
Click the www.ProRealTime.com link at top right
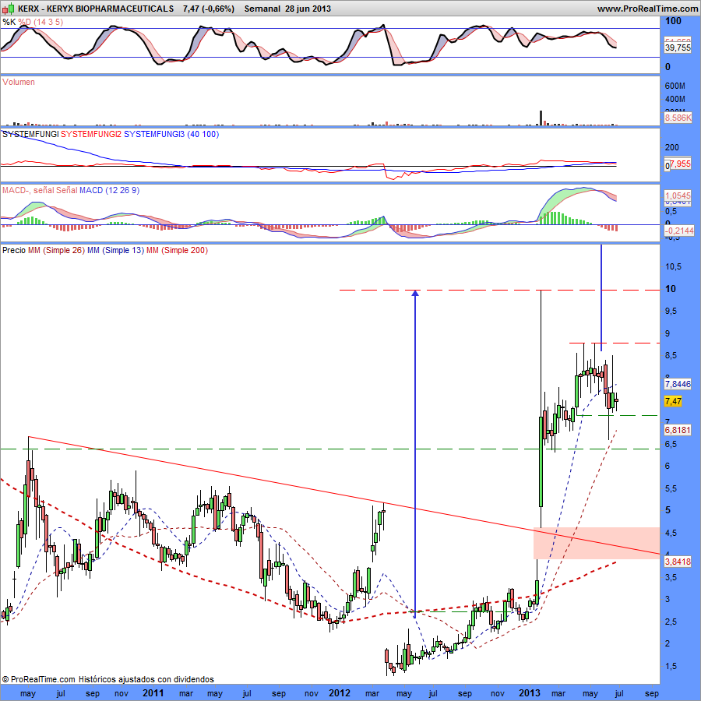647,9
